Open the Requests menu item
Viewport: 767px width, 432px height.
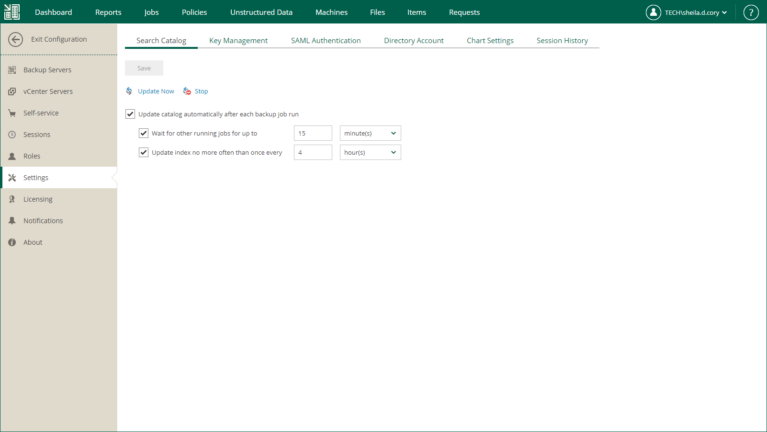464,12
